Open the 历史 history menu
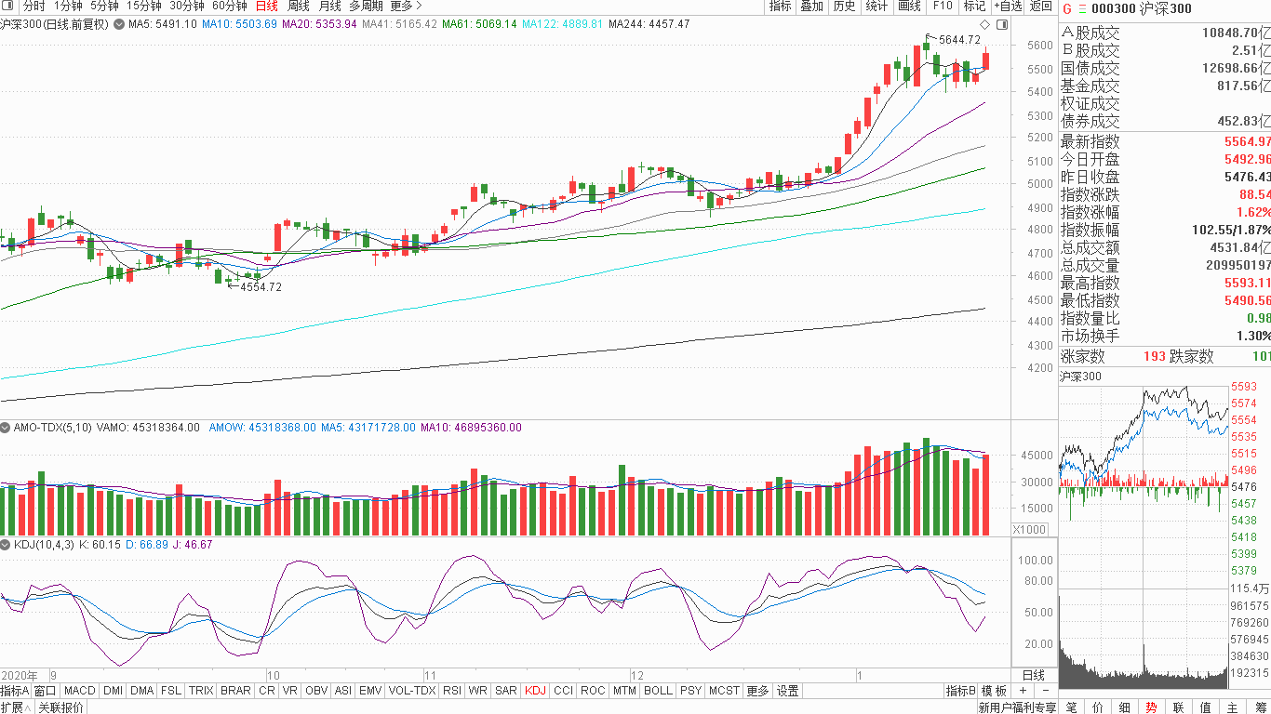Image resolution: width=1271 pixels, height=714 pixels. tap(844, 6)
